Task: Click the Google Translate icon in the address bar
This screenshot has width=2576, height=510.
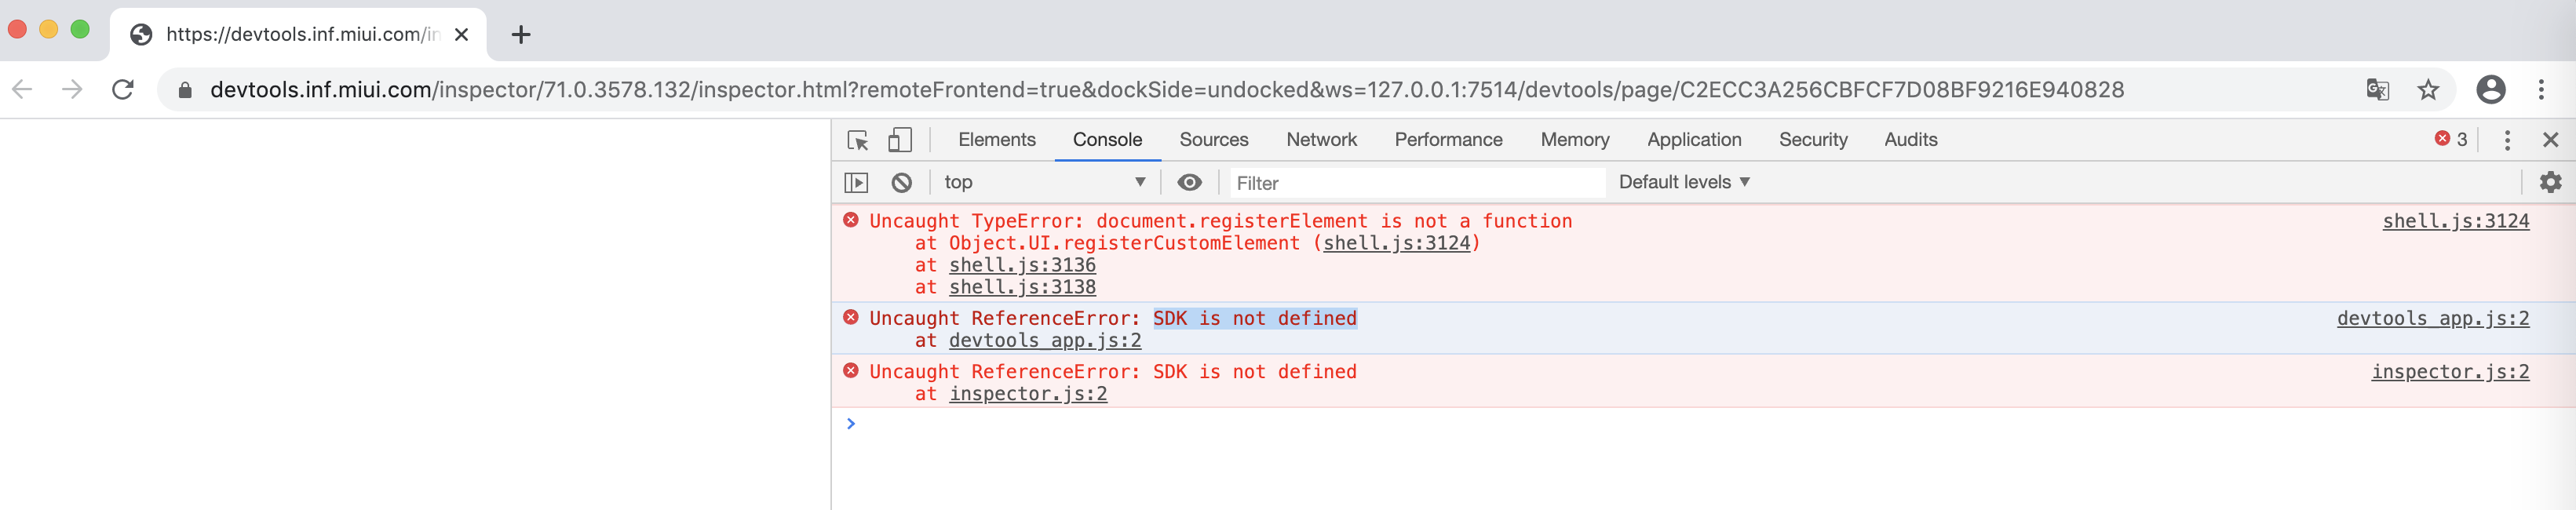Action: [2378, 90]
